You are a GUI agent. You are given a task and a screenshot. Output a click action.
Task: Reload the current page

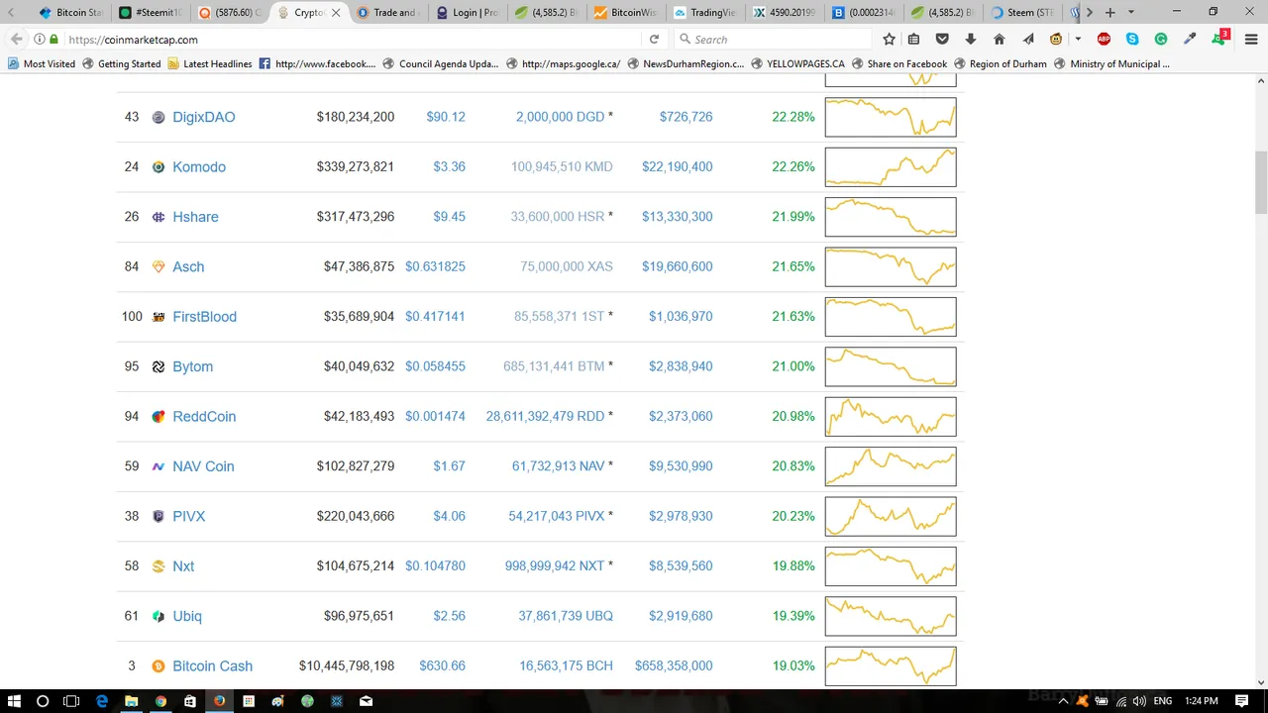tap(654, 39)
